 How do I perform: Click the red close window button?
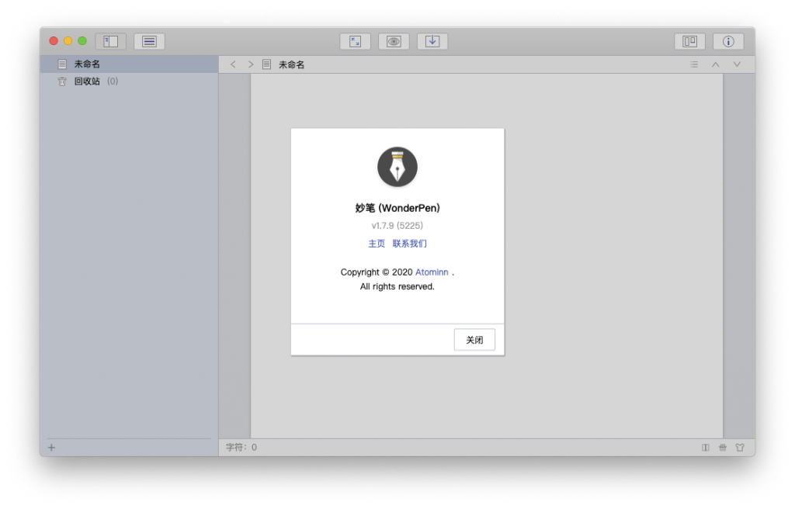click(x=54, y=41)
